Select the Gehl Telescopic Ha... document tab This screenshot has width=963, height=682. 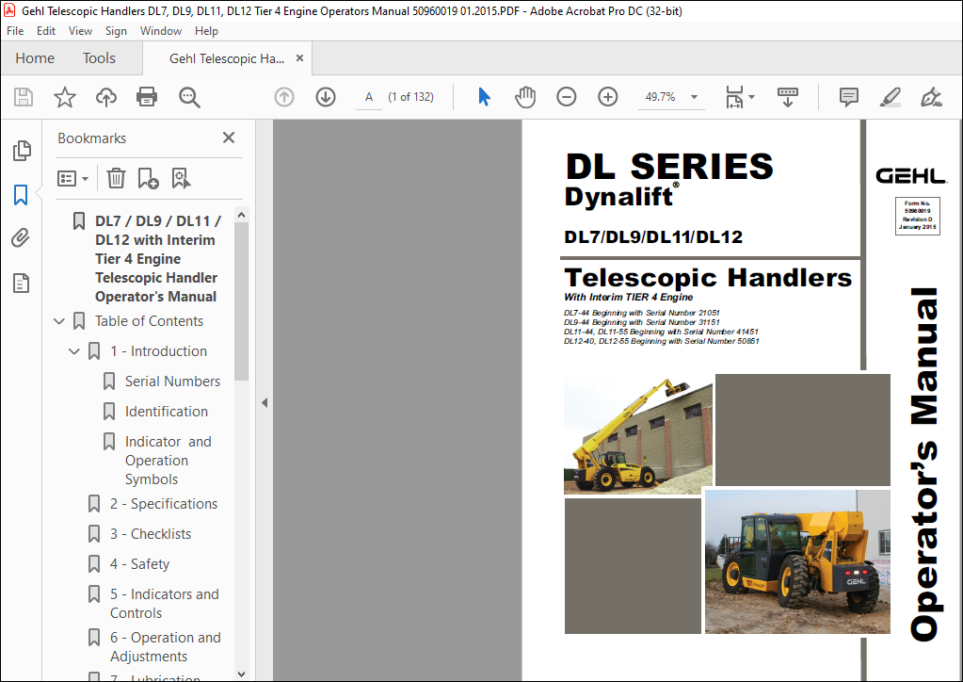click(227, 59)
